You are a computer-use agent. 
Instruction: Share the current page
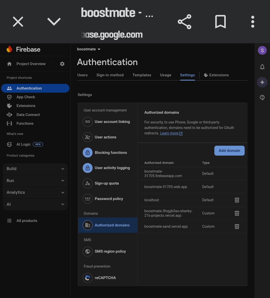point(184,22)
